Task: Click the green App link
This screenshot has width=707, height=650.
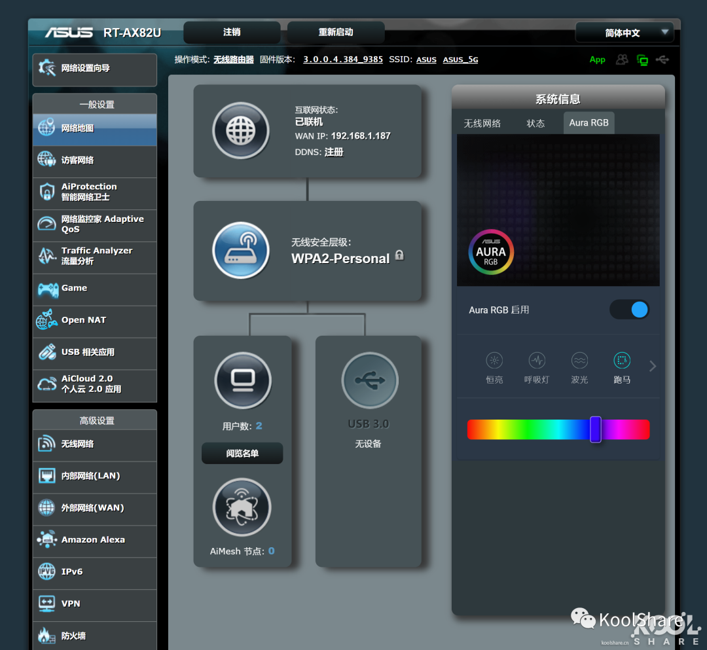Action: 598,60
